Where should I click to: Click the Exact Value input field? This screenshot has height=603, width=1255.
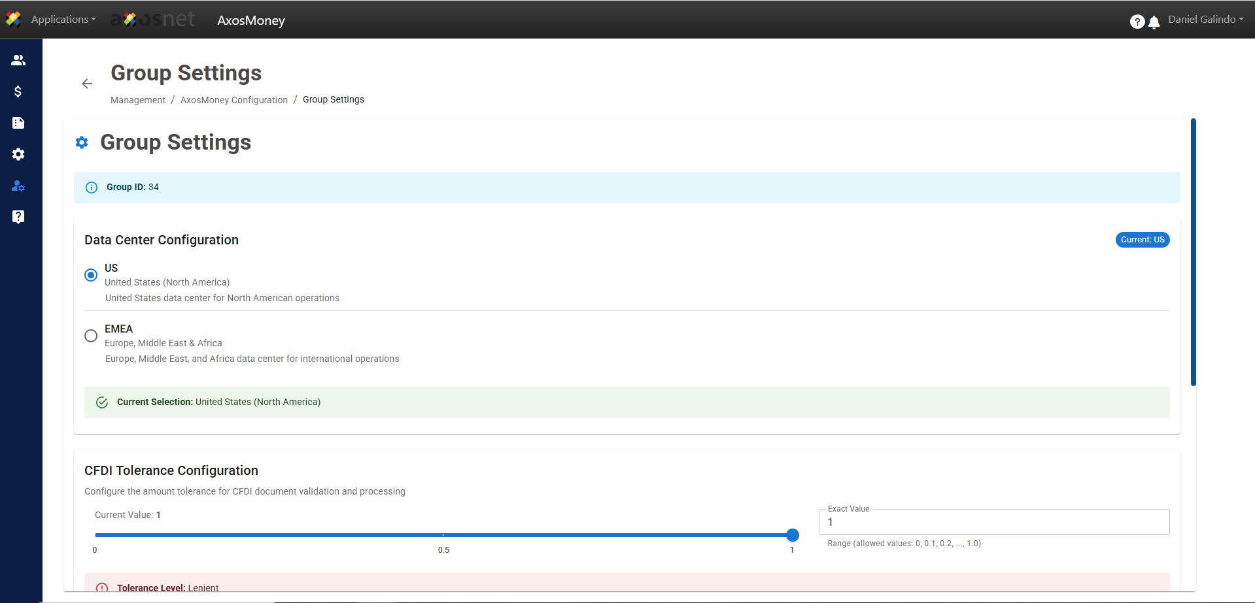[993, 522]
